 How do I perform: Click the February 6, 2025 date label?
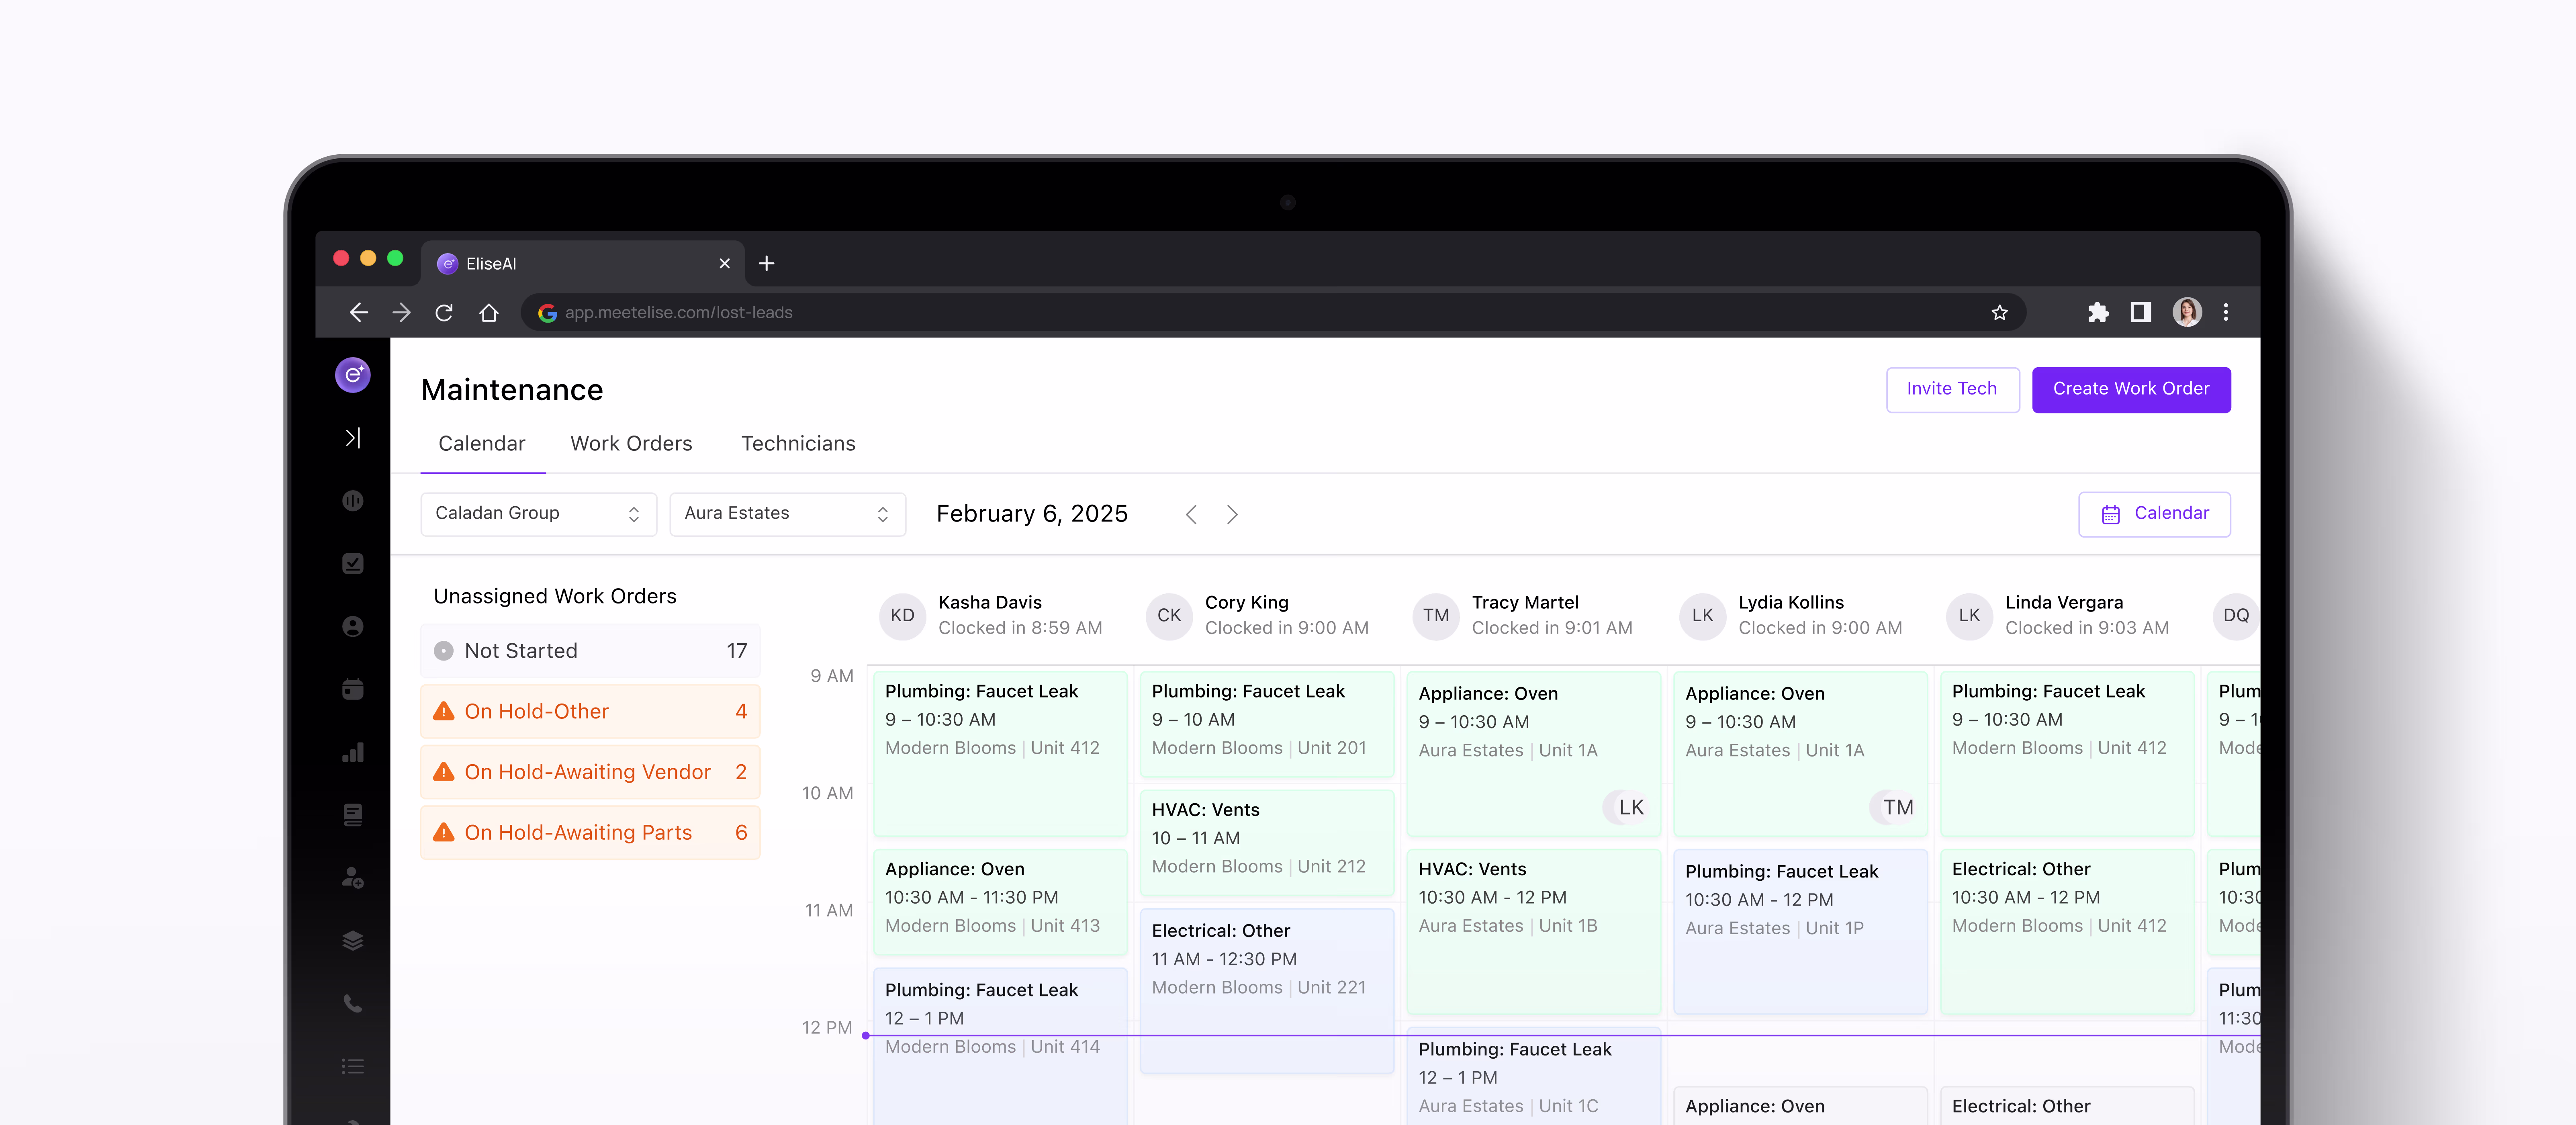(1032, 514)
